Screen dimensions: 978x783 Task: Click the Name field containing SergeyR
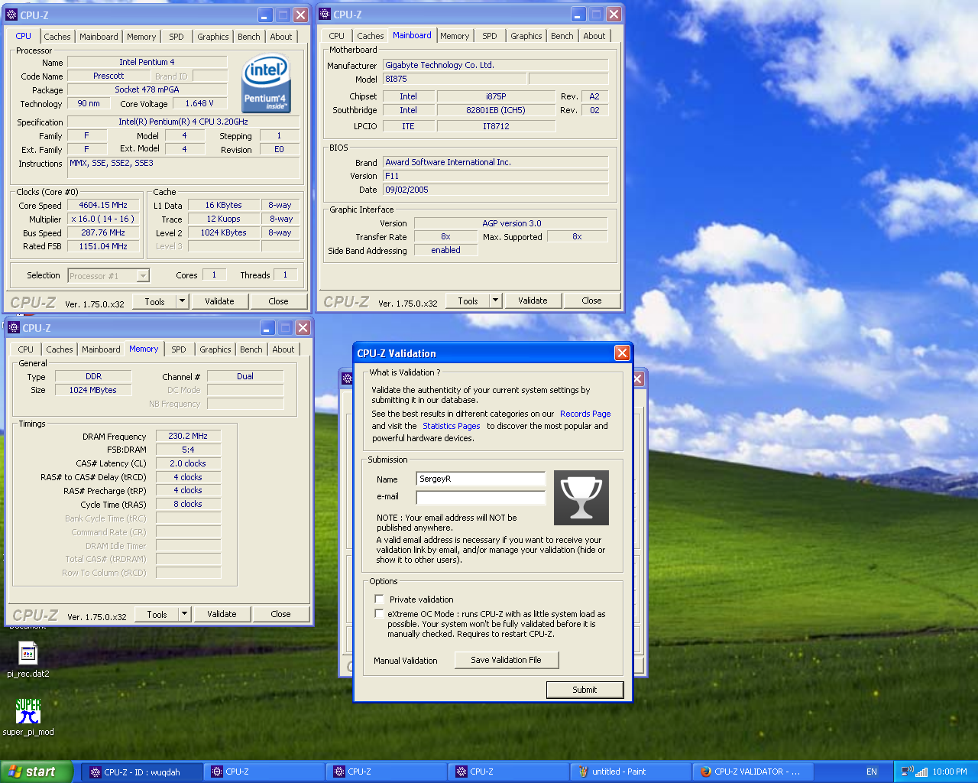point(481,479)
